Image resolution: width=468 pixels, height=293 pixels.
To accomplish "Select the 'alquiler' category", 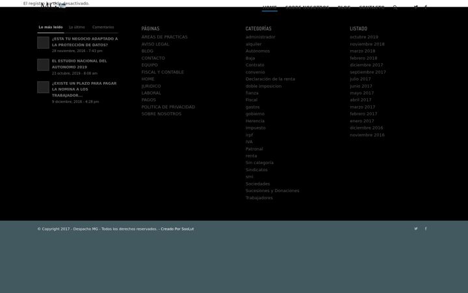I will tap(253, 44).
